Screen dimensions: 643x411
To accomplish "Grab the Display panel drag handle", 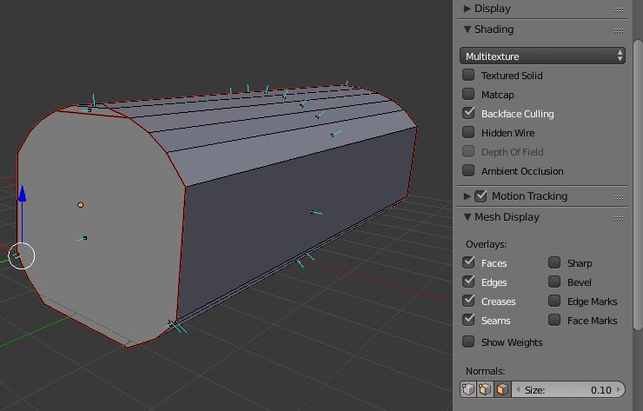I will click(x=619, y=10).
